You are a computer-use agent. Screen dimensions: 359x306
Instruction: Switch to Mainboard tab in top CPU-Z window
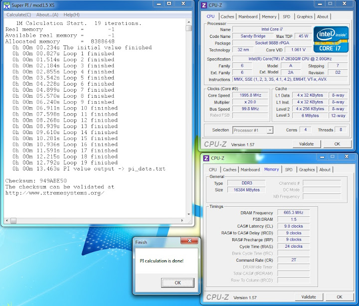[x=248, y=17]
